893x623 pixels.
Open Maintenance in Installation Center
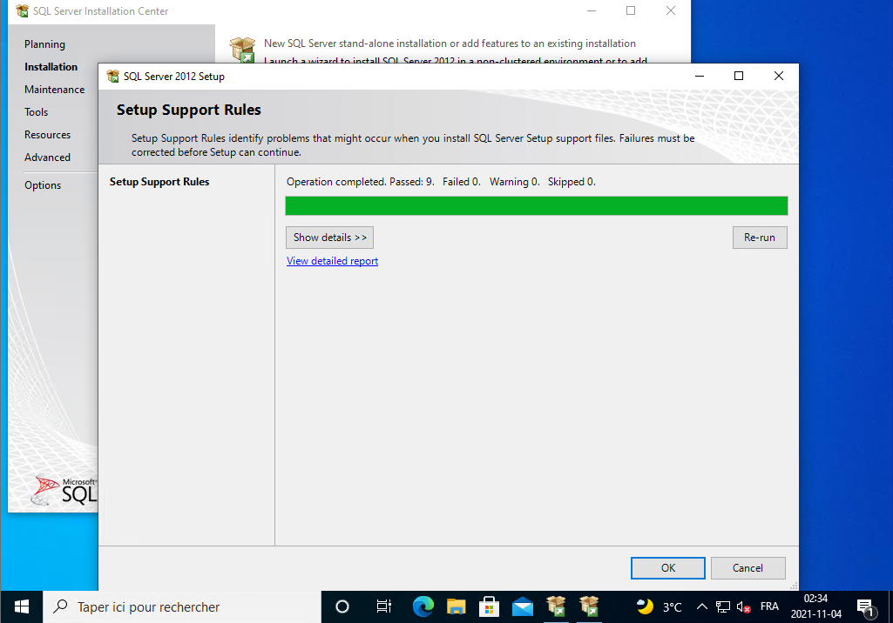click(54, 90)
